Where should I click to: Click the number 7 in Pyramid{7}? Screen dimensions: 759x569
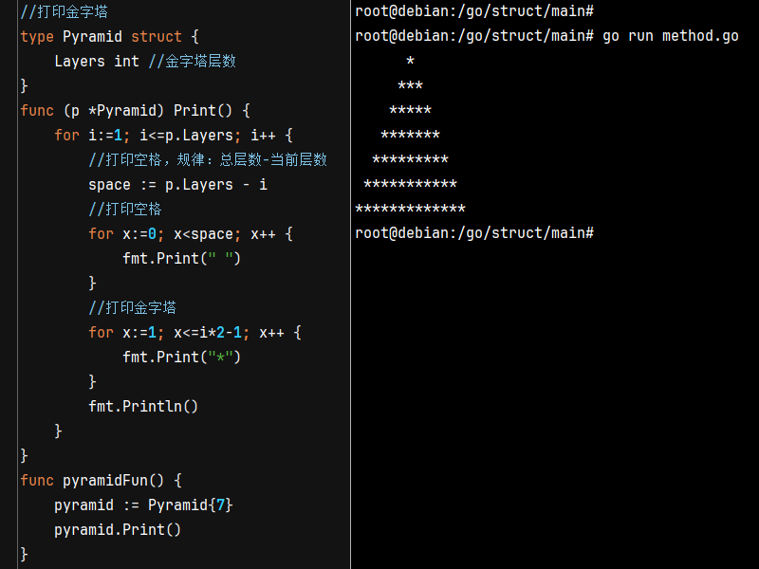click(x=220, y=505)
